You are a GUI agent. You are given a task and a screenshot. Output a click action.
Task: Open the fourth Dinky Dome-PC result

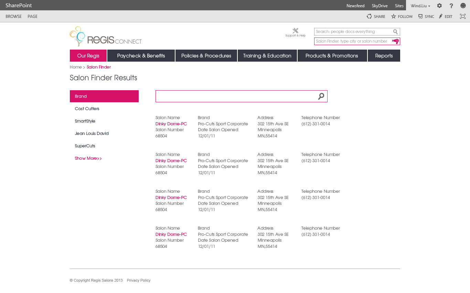(x=171, y=234)
